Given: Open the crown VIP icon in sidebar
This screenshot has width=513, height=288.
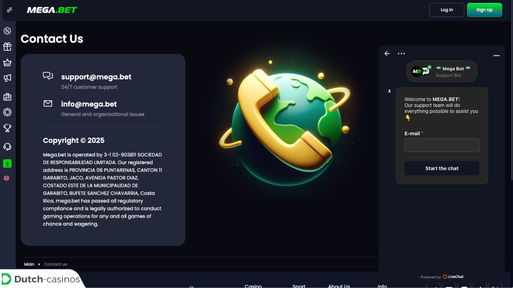Looking at the screenshot, I should point(7,63).
